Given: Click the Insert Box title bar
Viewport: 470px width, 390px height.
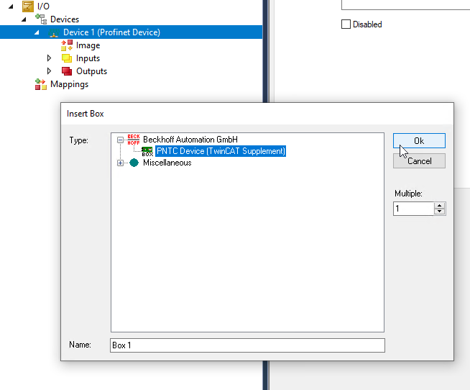Looking at the screenshot, I should coord(257,114).
